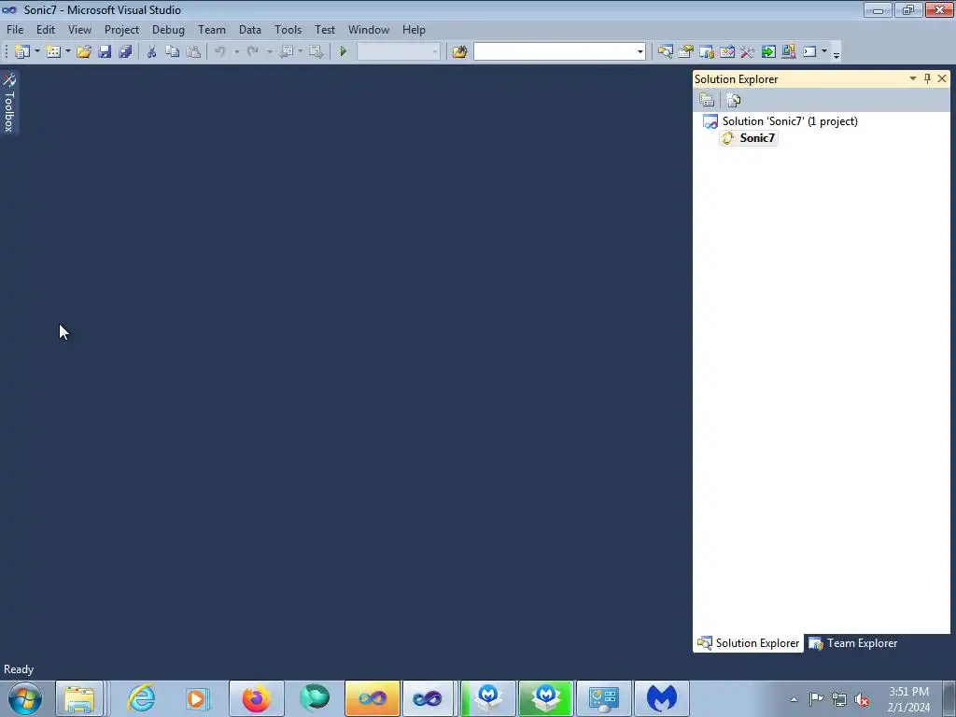Click the Show All Files icon in Solution Explorer
956x717 pixels.
click(734, 100)
